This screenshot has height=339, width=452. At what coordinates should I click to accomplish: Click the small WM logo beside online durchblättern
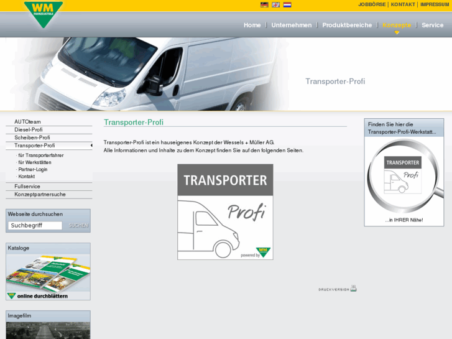pyautogui.click(x=11, y=295)
